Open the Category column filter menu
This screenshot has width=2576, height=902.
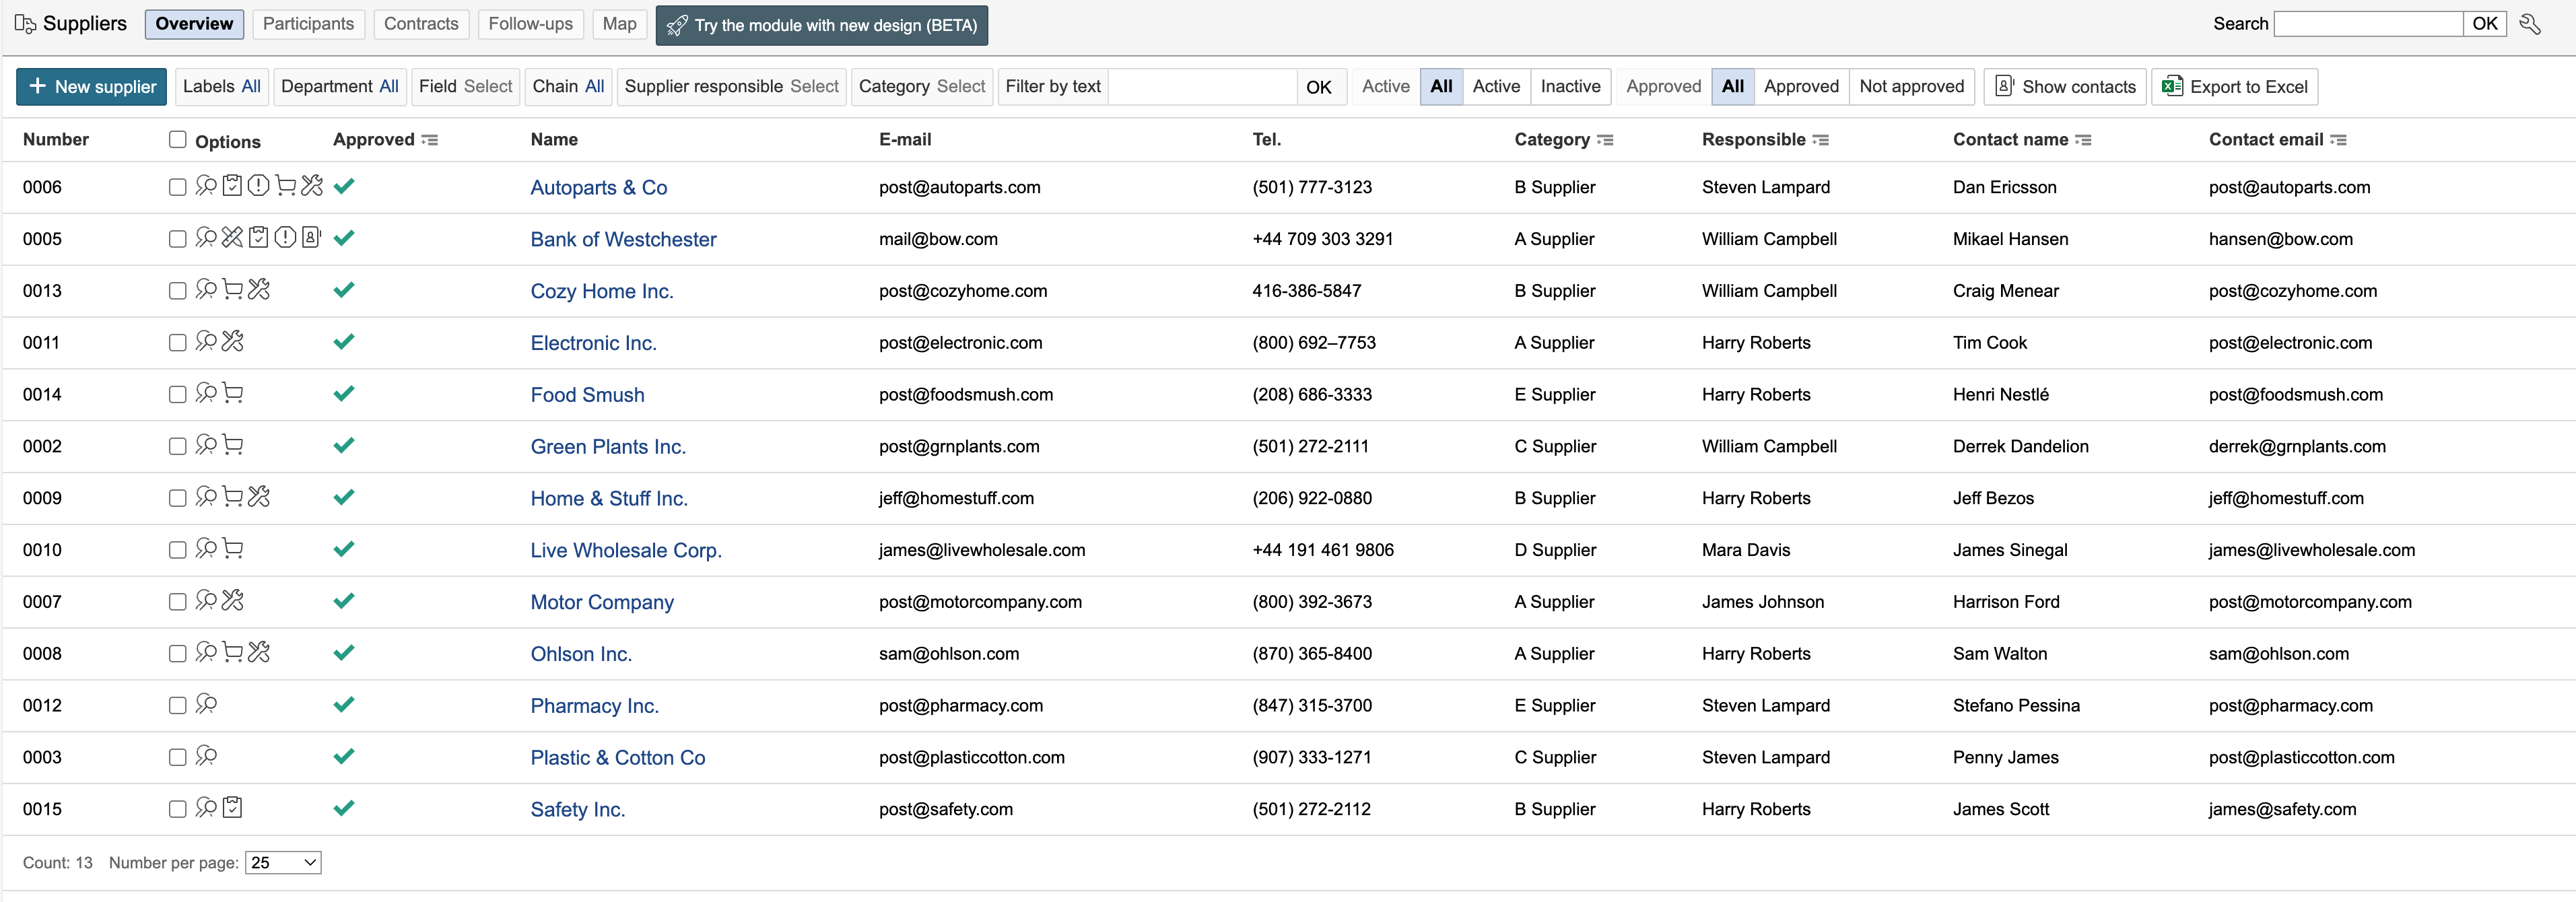click(x=1605, y=140)
